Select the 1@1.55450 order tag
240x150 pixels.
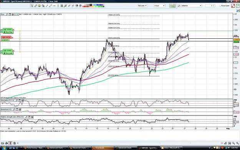coord(7,30)
